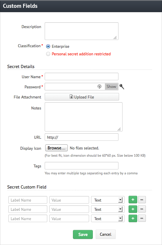Show the hidden password
Viewport: 162px width, 245px height.
(x=111, y=87)
